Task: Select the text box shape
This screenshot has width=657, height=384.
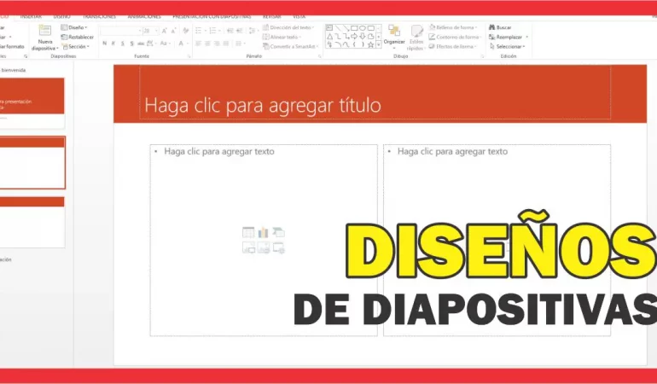Action: [x=329, y=27]
